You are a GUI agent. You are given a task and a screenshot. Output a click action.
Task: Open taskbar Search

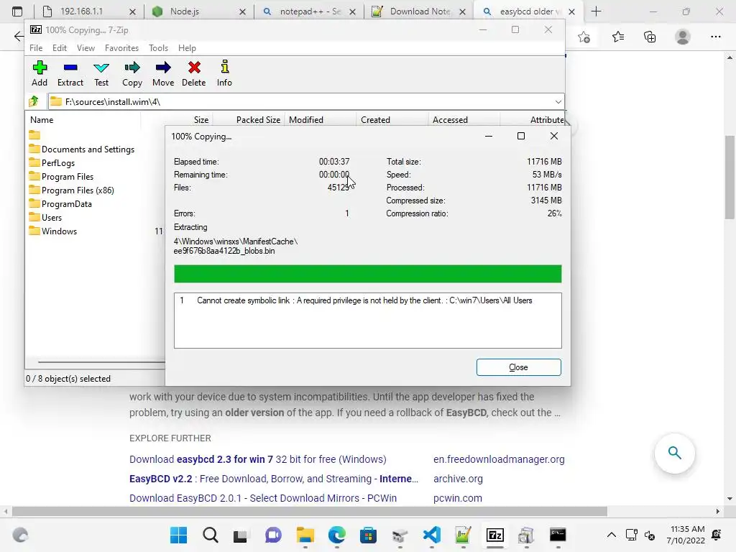point(211,535)
